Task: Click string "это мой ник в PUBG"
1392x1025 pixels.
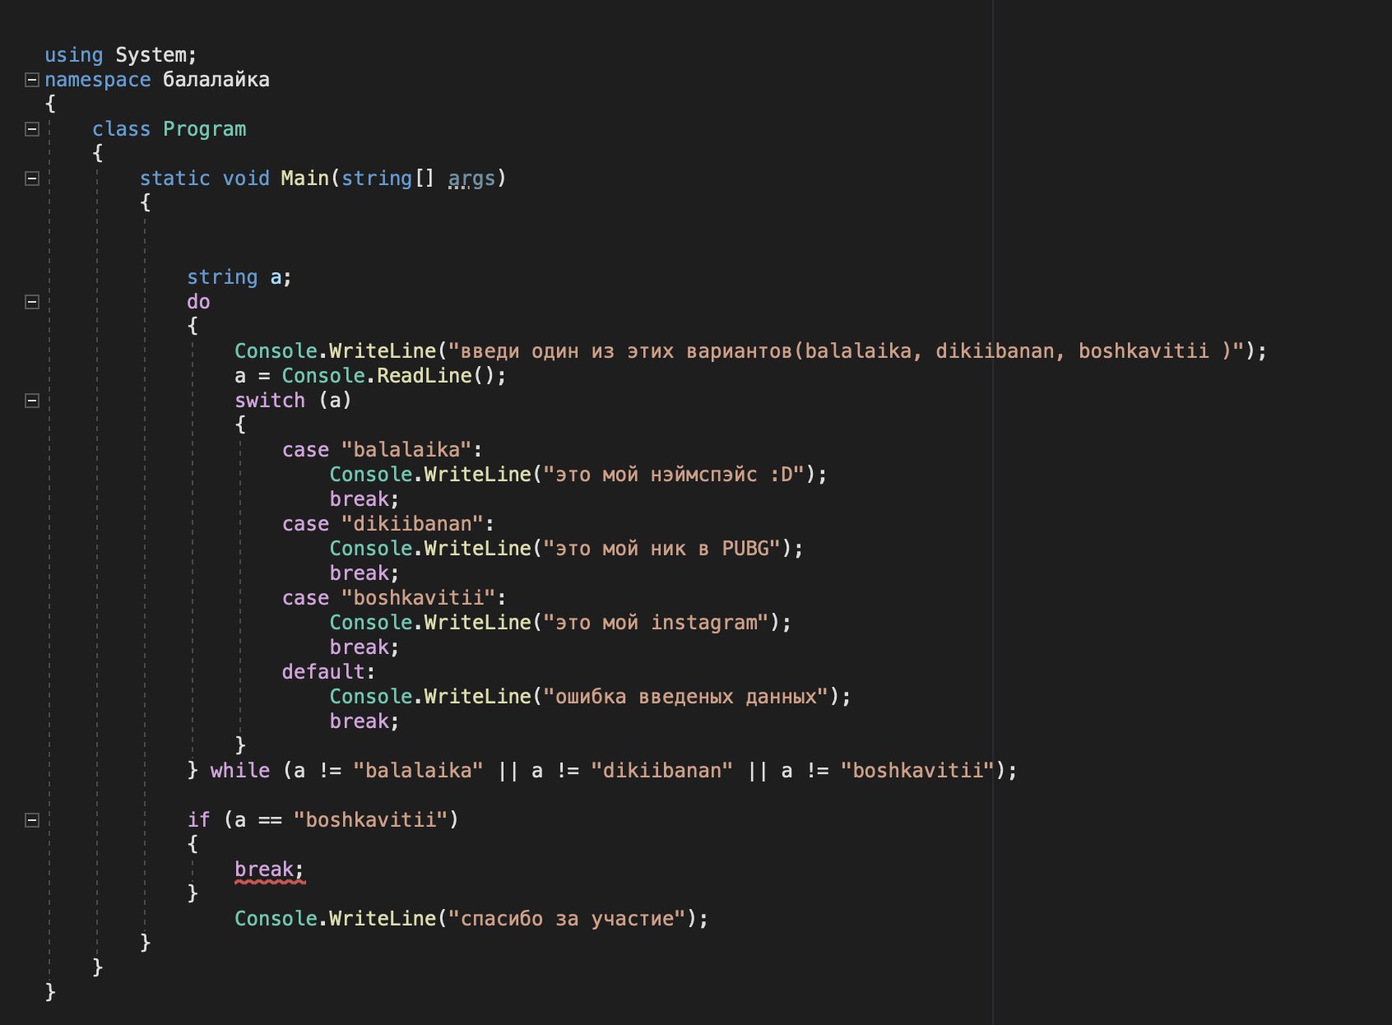Action: [662, 549]
